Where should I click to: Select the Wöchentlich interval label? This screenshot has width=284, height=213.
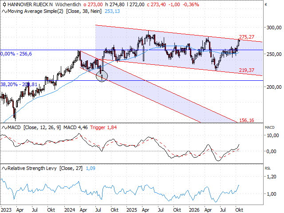[x=68, y=4]
